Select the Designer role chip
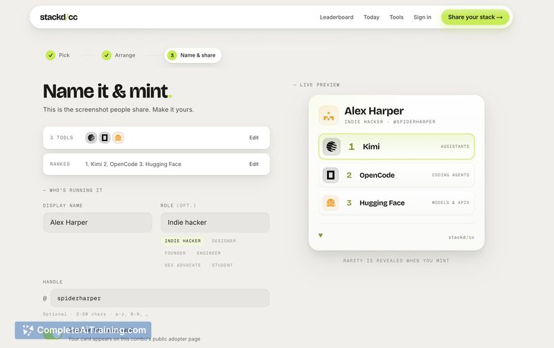554x348 pixels. pos(224,241)
